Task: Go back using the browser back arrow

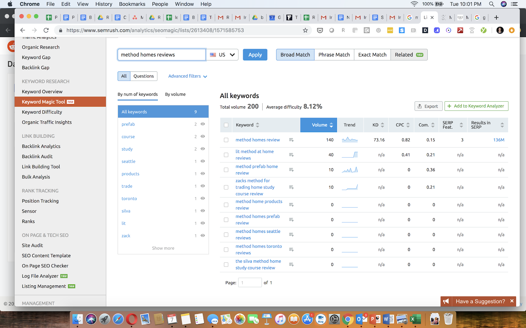Action: 22,30
